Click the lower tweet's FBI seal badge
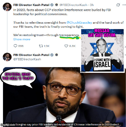This screenshot has width=126, height=127. tap(56, 55)
